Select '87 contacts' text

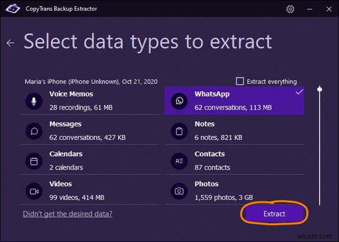[212, 168]
